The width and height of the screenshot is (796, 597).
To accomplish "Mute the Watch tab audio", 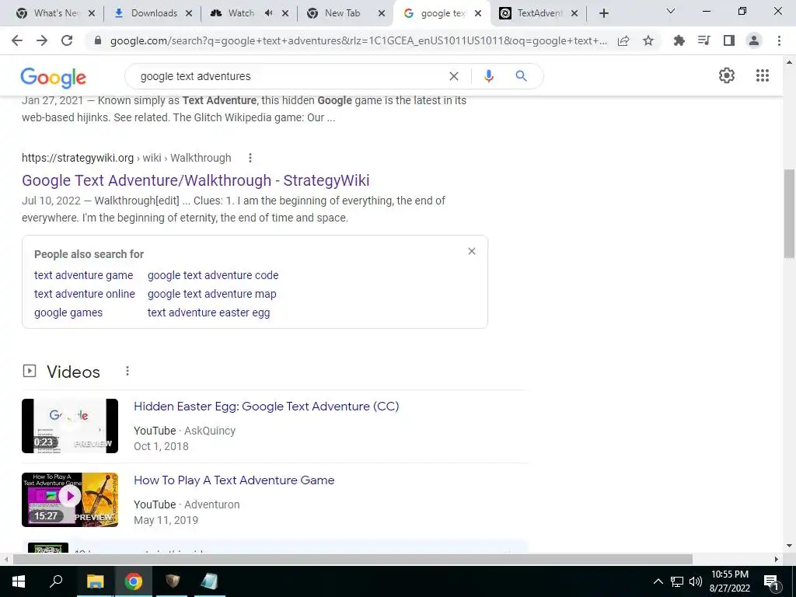I will (268, 13).
